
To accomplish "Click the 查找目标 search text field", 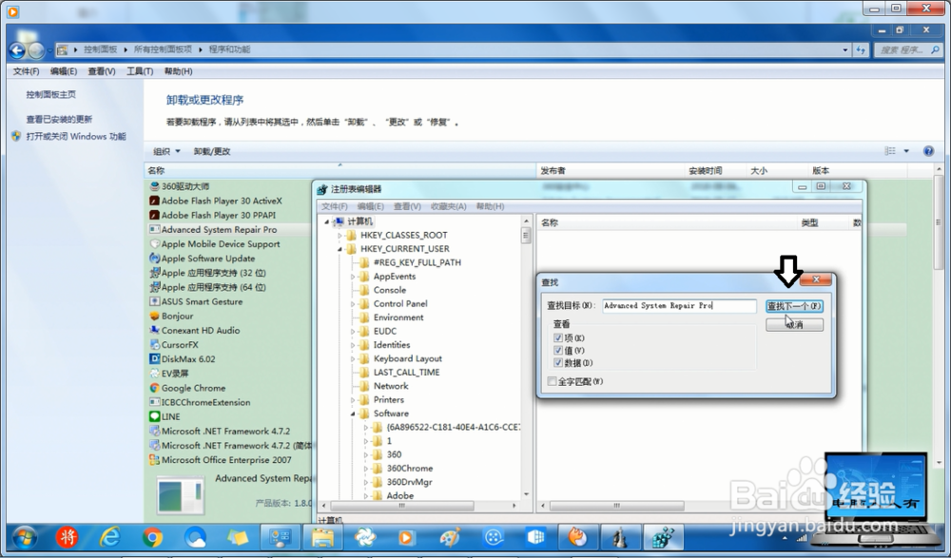I will (x=679, y=306).
